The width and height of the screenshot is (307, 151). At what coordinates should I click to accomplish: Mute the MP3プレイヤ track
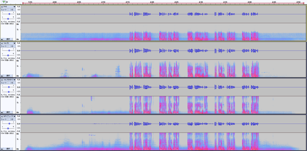tap(4, 119)
